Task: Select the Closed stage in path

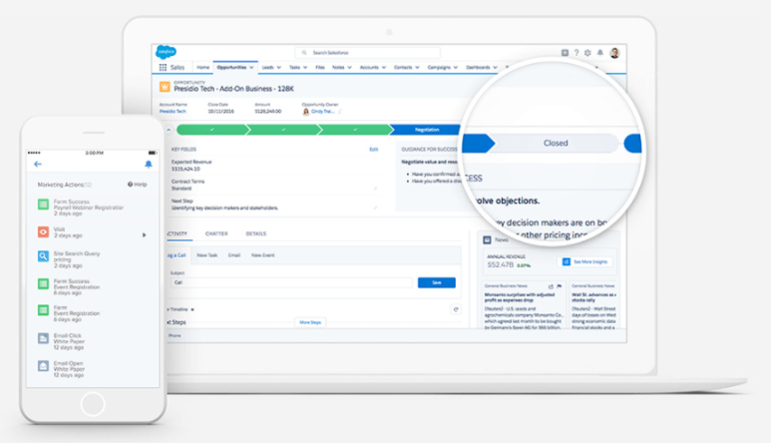Action: (556, 143)
